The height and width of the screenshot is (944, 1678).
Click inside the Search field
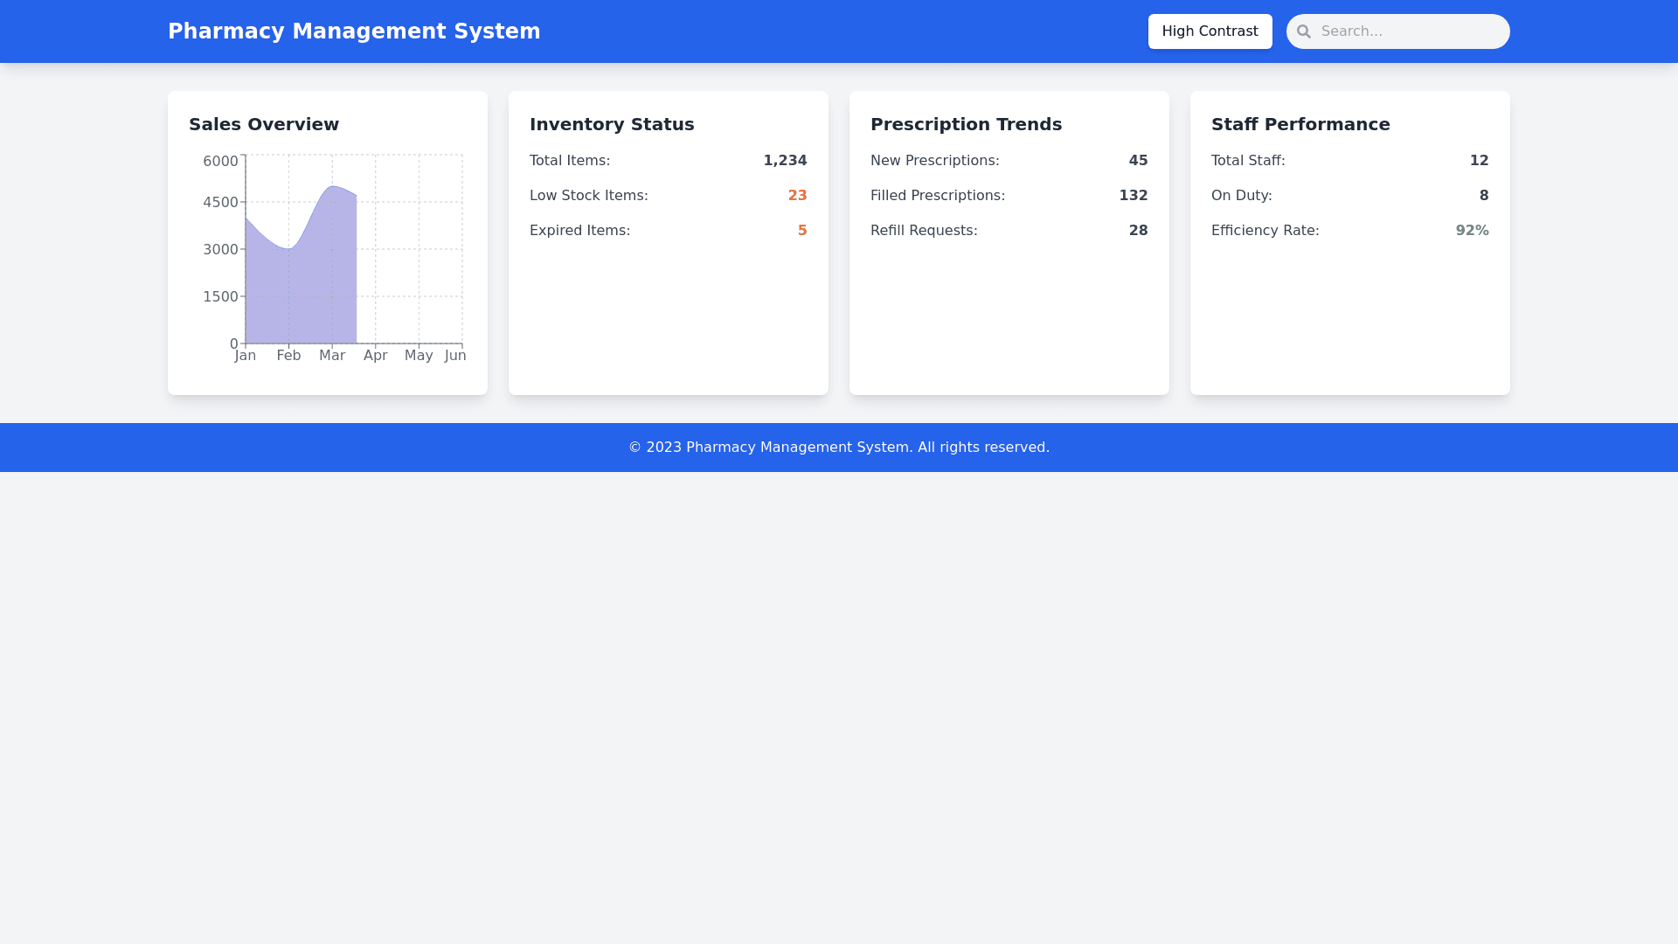click(1407, 31)
